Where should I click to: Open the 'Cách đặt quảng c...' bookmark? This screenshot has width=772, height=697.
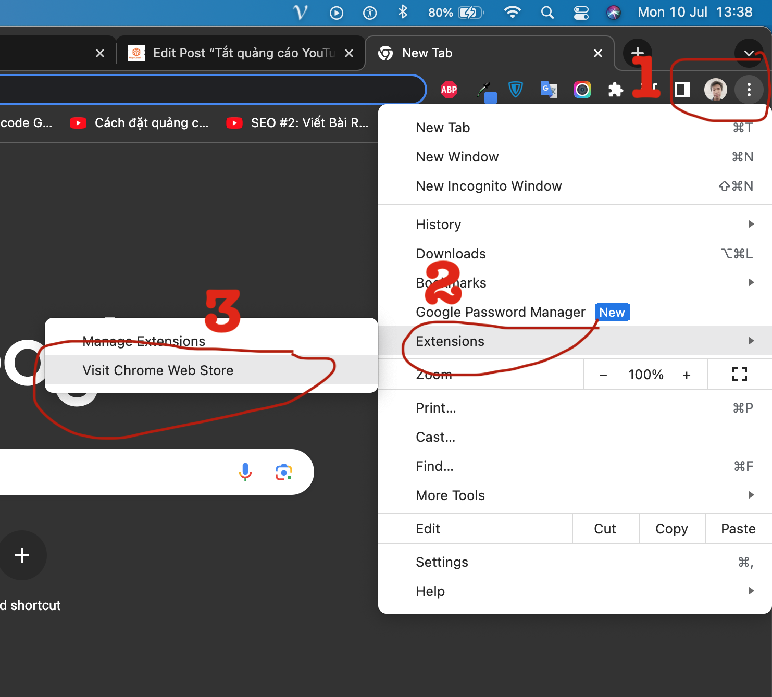tap(140, 123)
